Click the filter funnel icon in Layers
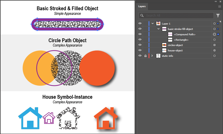The image size is (223, 134). [218, 16]
